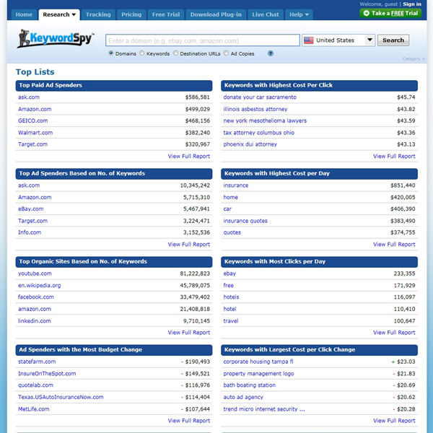Image resolution: width=433 pixels, height=433 pixels.
Task: Click the $586,581 value for ask.com
Action: tap(198, 97)
